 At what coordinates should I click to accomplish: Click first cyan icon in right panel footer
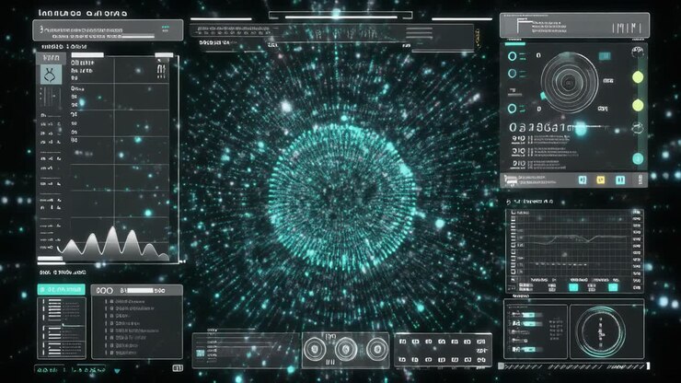583,180
